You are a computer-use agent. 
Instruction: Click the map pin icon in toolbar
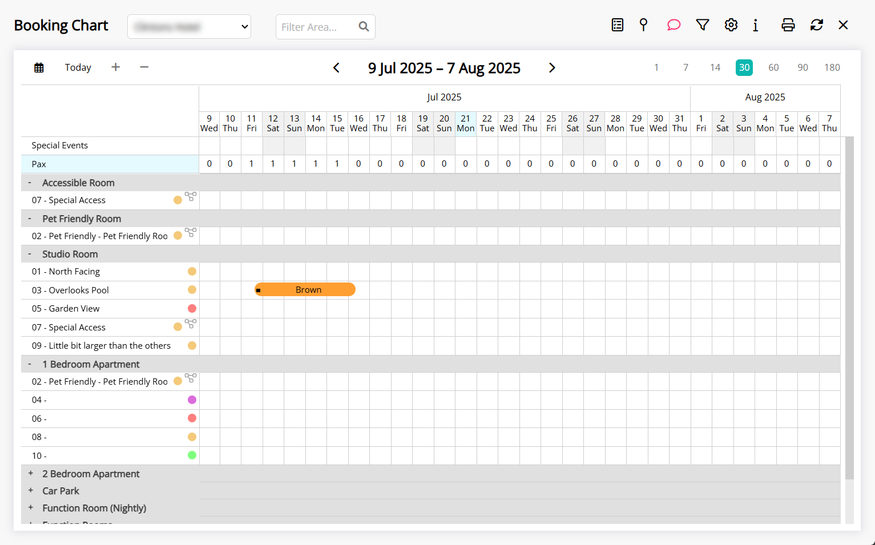coord(643,25)
